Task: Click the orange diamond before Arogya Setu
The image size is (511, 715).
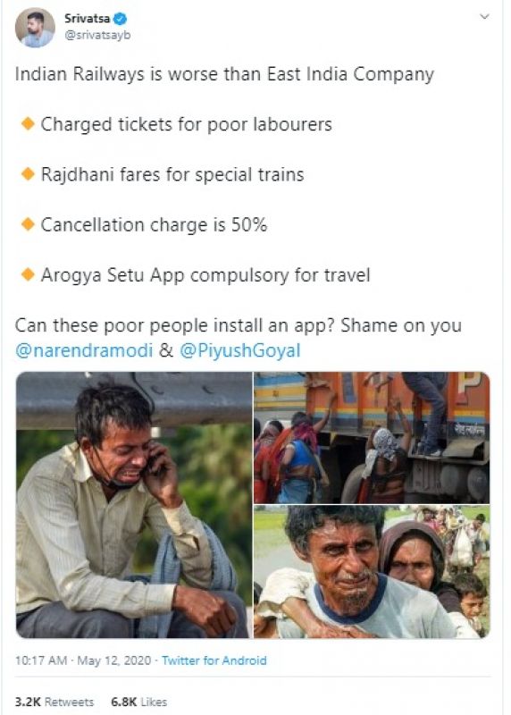Action: [x=29, y=274]
